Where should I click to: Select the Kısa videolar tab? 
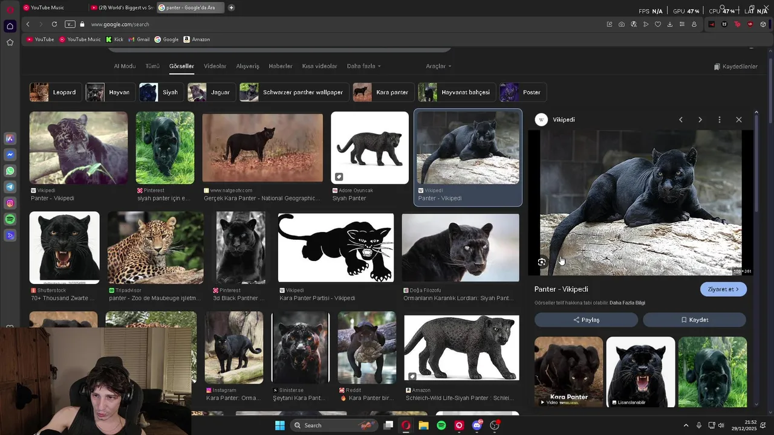click(x=320, y=66)
